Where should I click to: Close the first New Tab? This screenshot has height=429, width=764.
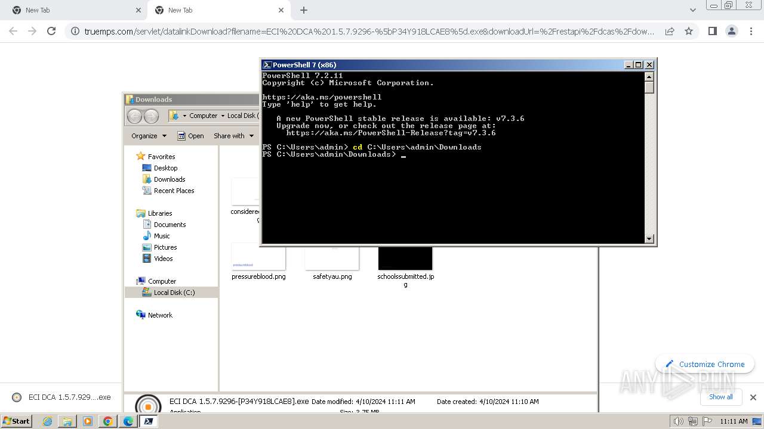[x=138, y=10]
